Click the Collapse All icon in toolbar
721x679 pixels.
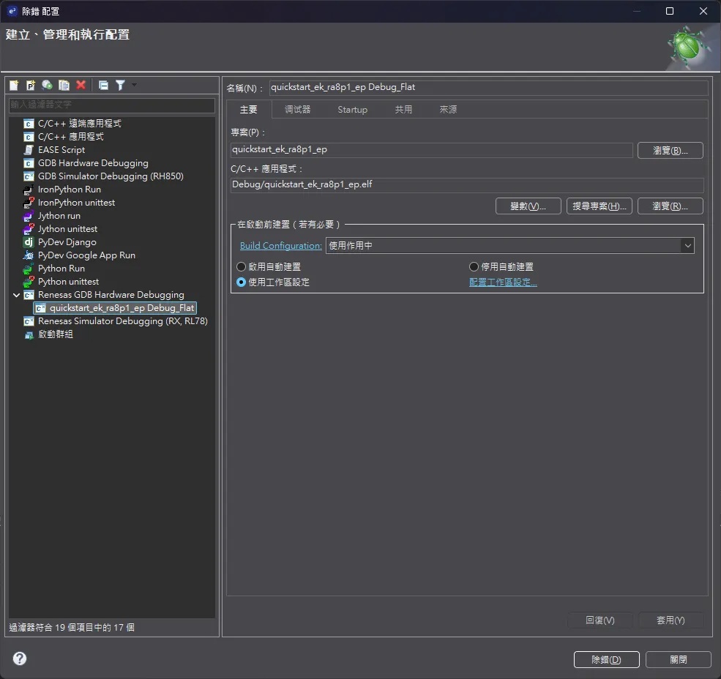tap(103, 85)
